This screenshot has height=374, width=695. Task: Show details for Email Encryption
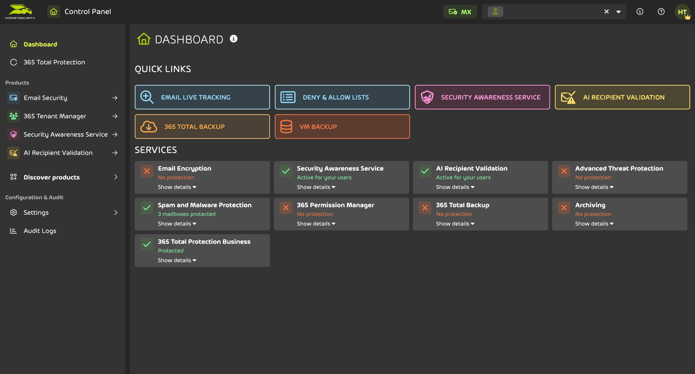tap(177, 187)
